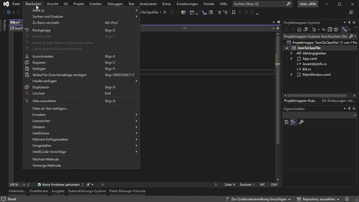Screen dimensions: 359x202
Task: Click the pending changes filter clock icon
Action: [x=314, y=30]
